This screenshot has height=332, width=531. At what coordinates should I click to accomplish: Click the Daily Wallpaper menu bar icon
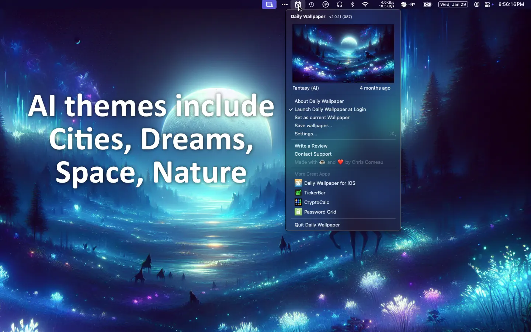point(298,4)
